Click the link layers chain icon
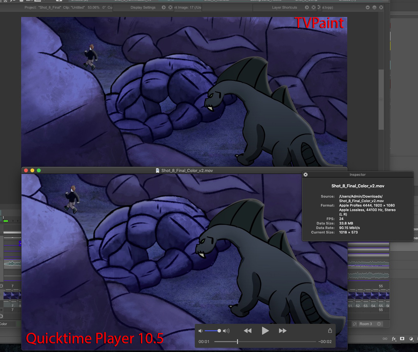Viewport: 418px width, 352px height. (385, 339)
